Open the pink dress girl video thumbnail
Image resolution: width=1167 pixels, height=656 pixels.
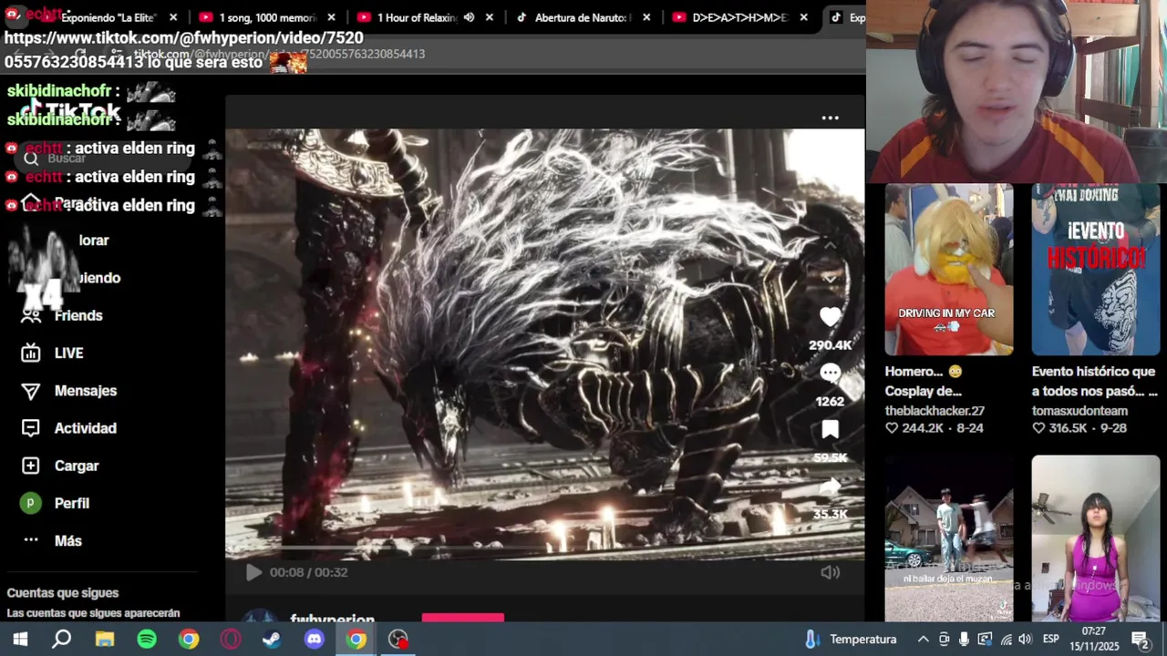pos(1096,538)
